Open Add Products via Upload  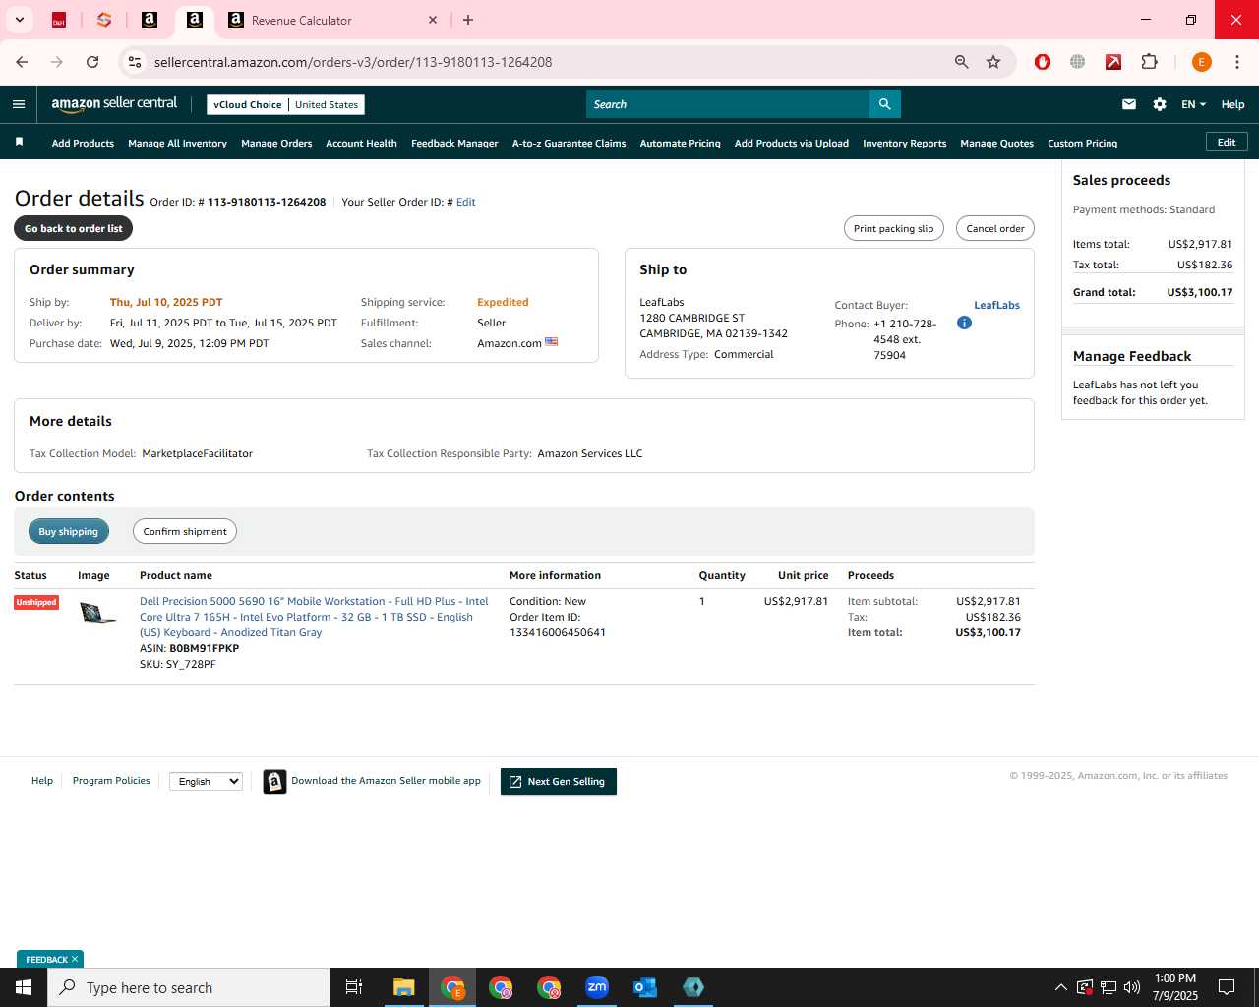pos(791,143)
